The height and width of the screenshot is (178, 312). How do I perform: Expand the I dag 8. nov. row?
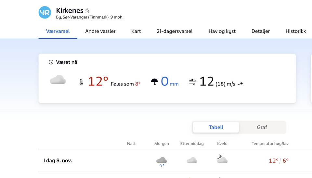[x=58, y=160]
